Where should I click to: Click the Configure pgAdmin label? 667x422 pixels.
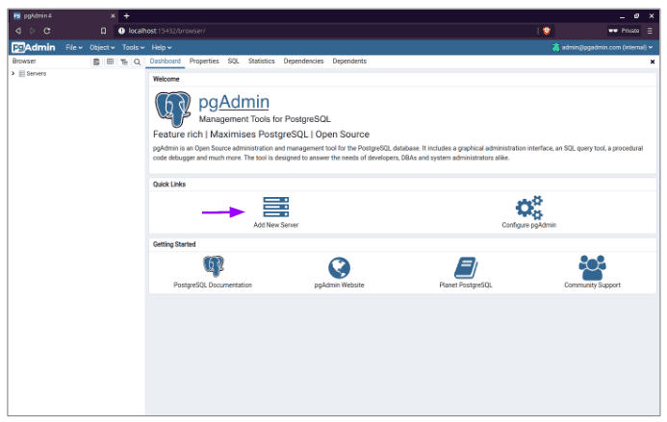tap(528, 225)
